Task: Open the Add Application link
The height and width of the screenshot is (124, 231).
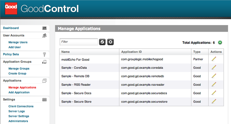Action: point(19,92)
